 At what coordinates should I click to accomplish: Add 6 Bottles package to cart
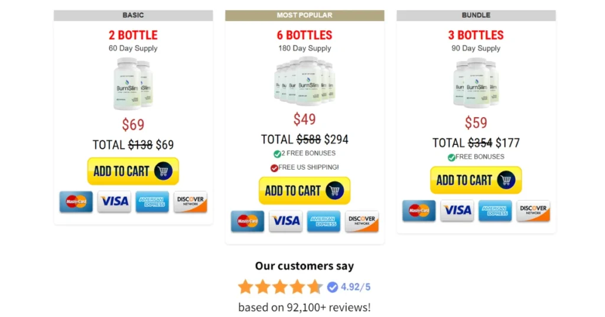coord(304,191)
